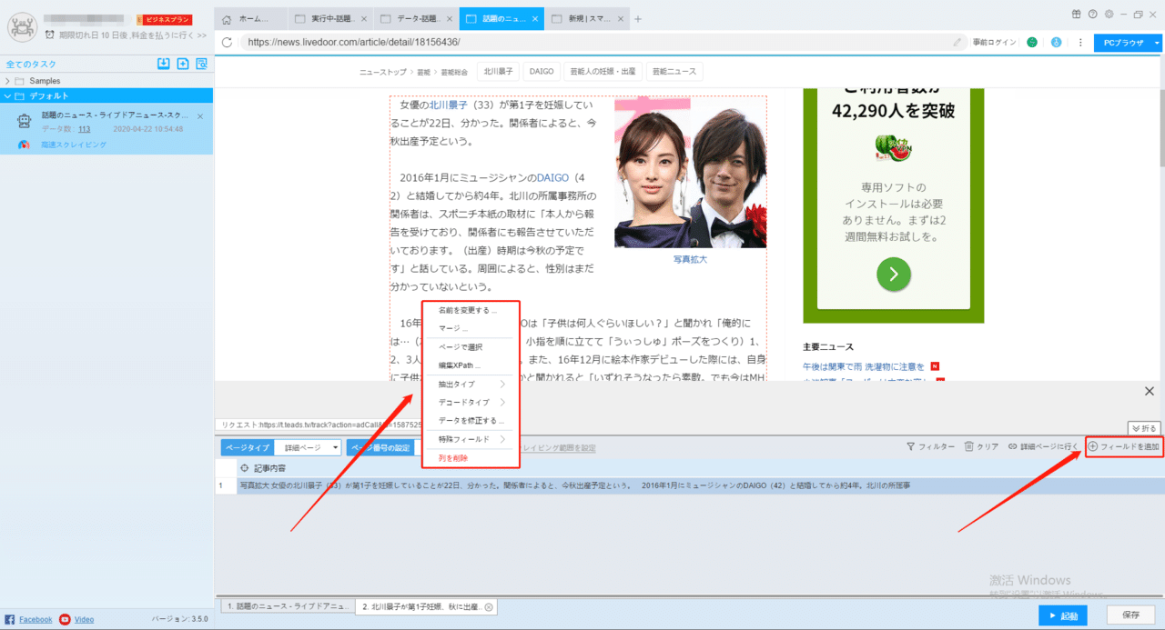Reload the page with refresh icon
This screenshot has height=630, width=1165.
(x=228, y=42)
